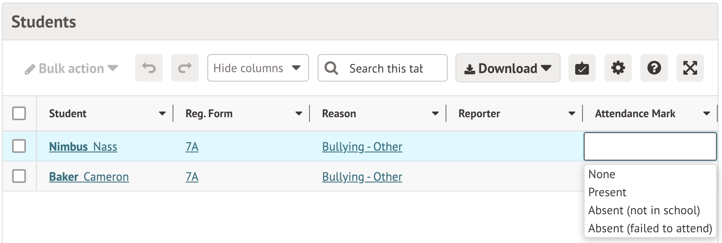This screenshot has width=722, height=243.
Task: Click the calendar check icon
Action: (582, 68)
